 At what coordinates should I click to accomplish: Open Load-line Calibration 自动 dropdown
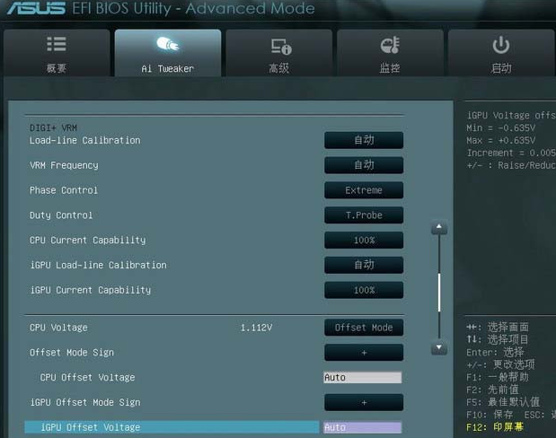click(x=364, y=140)
